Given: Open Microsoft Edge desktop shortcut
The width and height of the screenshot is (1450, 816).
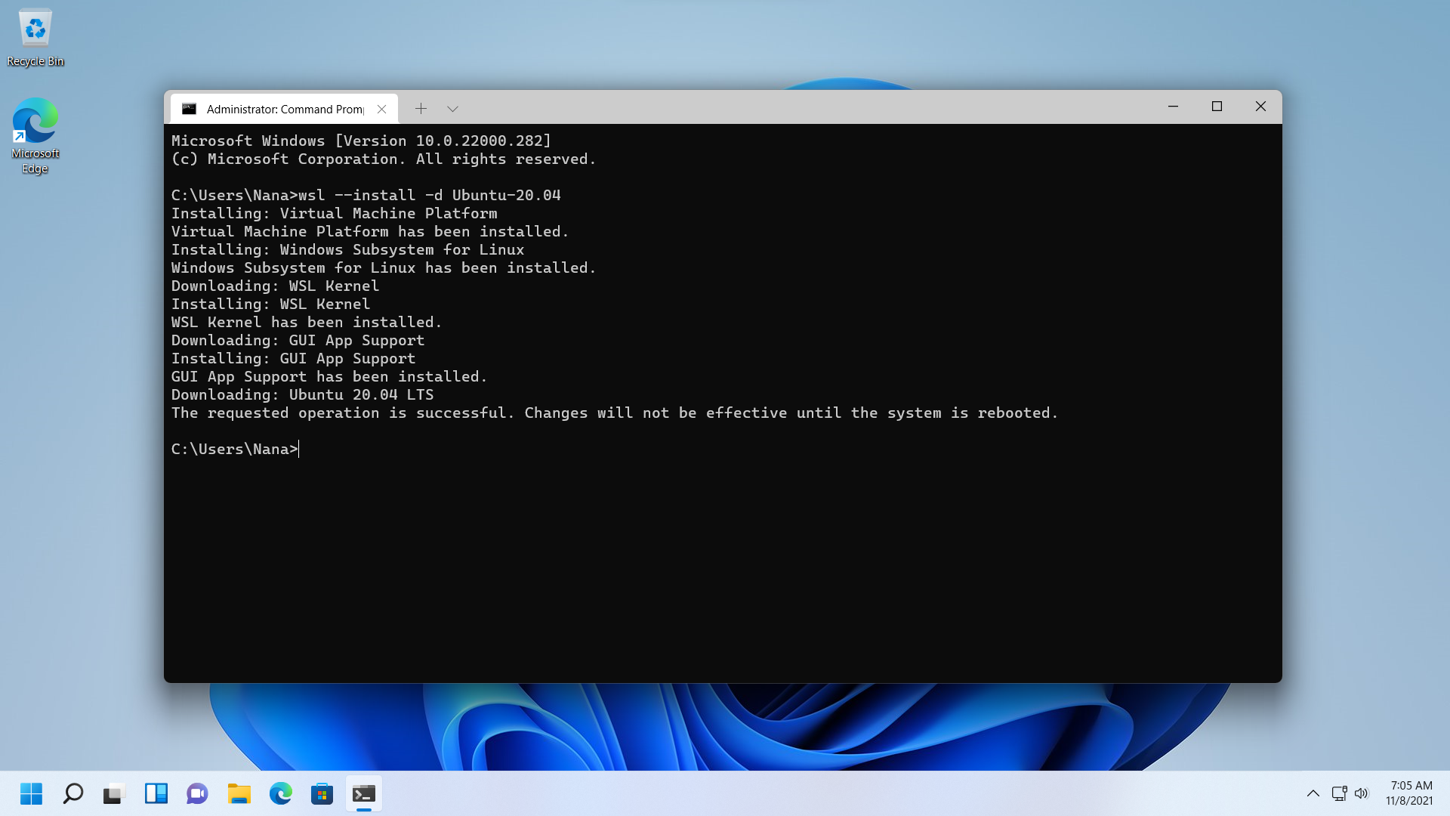Looking at the screenshot, I should point(35,136).
